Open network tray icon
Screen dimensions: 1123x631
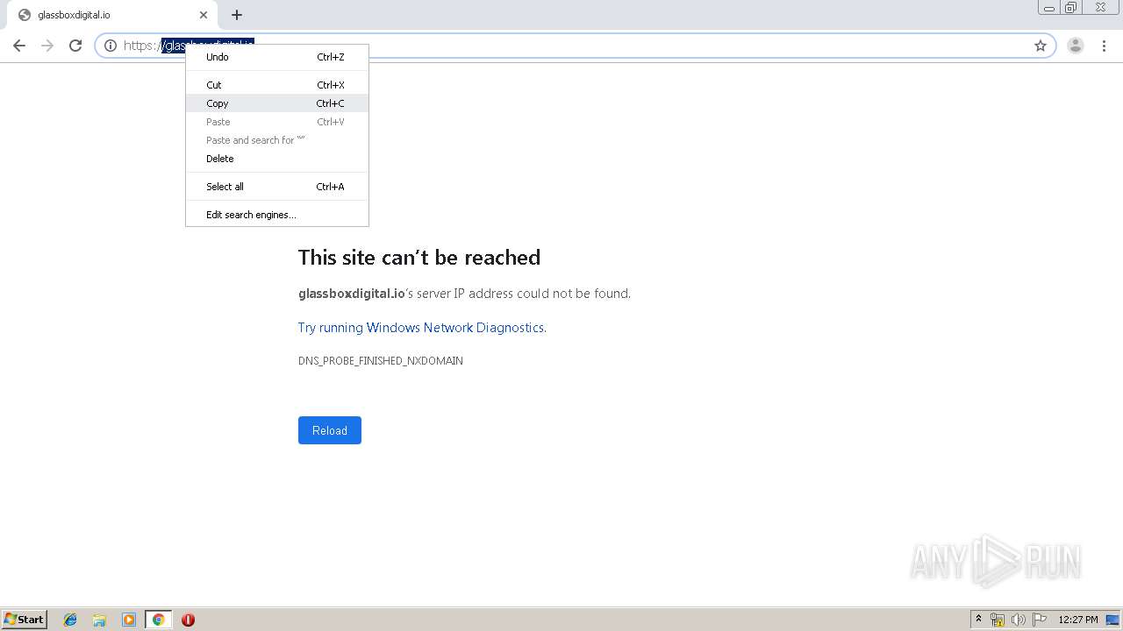tap(998, 620)
